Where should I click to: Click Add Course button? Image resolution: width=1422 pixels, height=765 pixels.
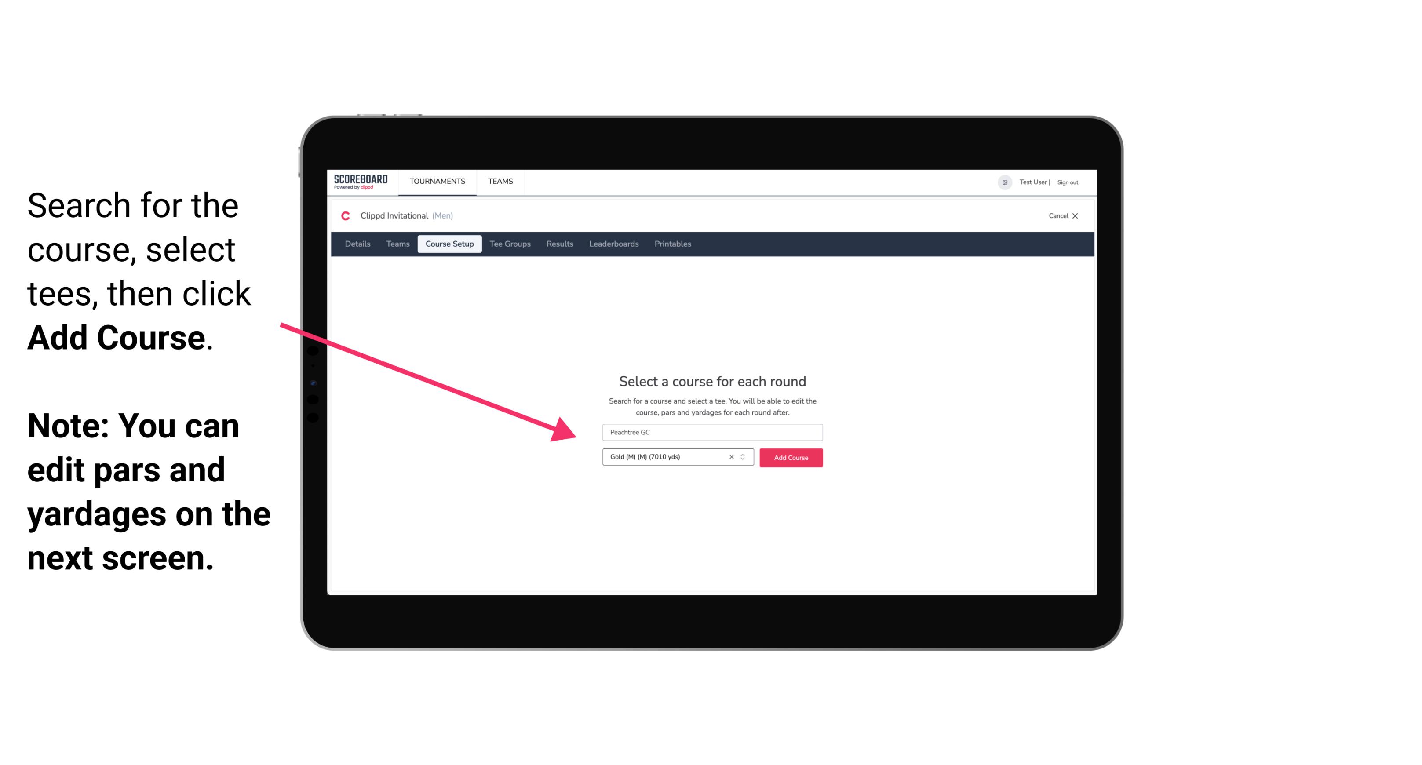tap(789, 457)
